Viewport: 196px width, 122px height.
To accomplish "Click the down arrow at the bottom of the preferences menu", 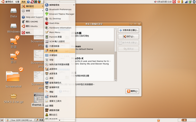I will click(60, 120).
